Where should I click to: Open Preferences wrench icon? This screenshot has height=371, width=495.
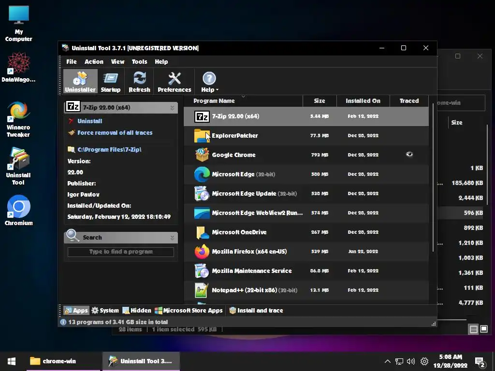point(174,81)
